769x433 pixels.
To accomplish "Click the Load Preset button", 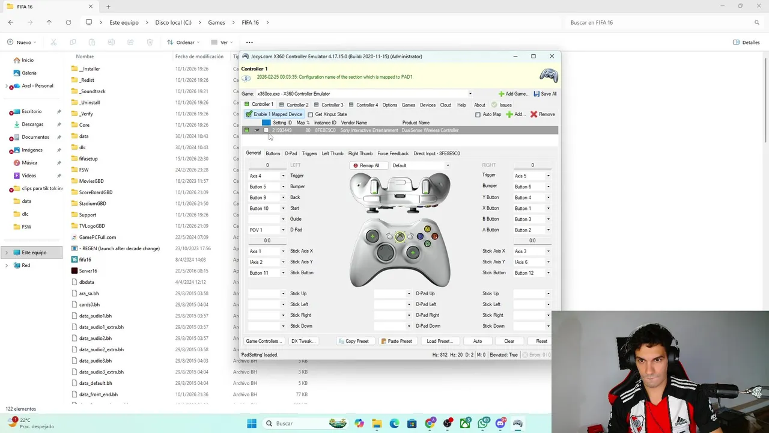I will pyautogui.click(x=439, y=341).
